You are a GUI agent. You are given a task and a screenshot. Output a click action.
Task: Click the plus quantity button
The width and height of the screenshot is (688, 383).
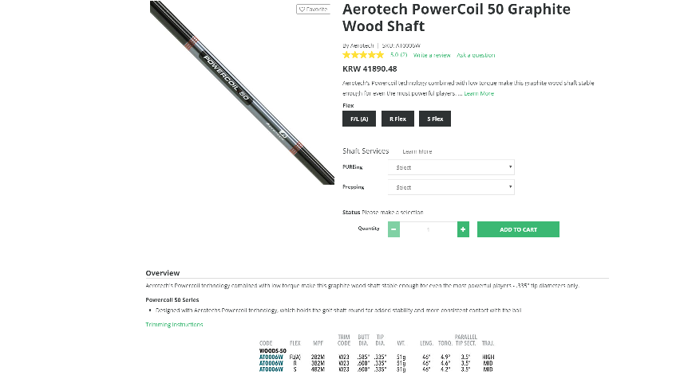pyautogui.click(x=463, y=229)
